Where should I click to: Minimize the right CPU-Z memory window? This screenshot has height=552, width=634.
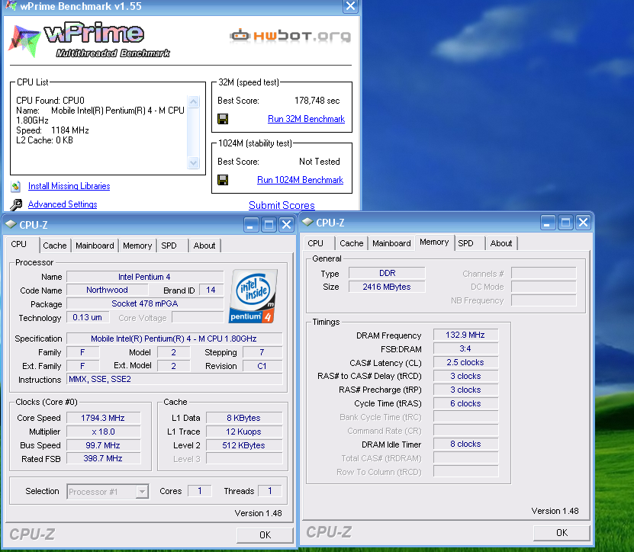[x=548, y=223]
